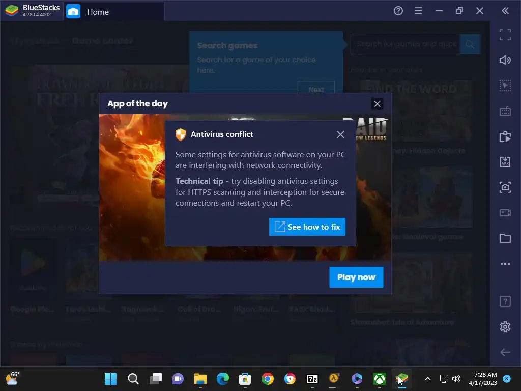Click the BlueStacks taskbar icon
Image resolution: width=521 pixels, height=391 pixels.
tap(402, 379)
